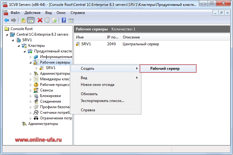Click the red Delete X icon
The width and height of the screenshot is (233, 155).
pyautogui.click(x=40, y=20)
